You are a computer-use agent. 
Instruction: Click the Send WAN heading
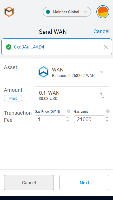pyautogui.click(x=53, y=32)
